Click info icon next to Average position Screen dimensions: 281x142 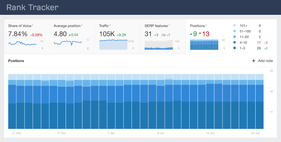[x=82, y=25]
